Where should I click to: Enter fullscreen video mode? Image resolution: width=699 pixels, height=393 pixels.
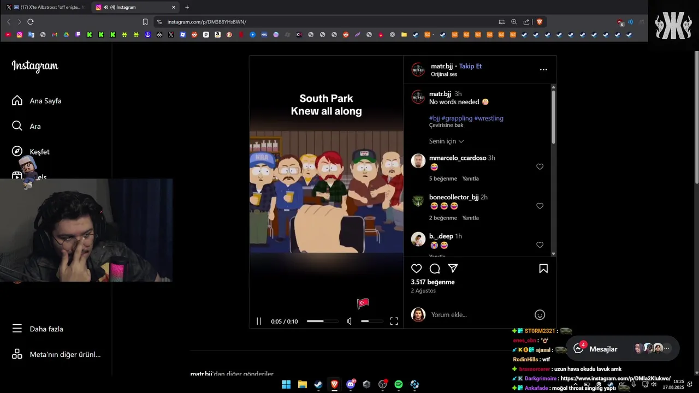(x=394, y=321)
